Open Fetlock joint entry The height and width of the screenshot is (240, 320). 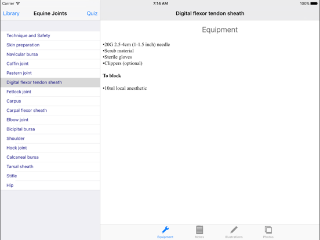(x=50, y=92)
